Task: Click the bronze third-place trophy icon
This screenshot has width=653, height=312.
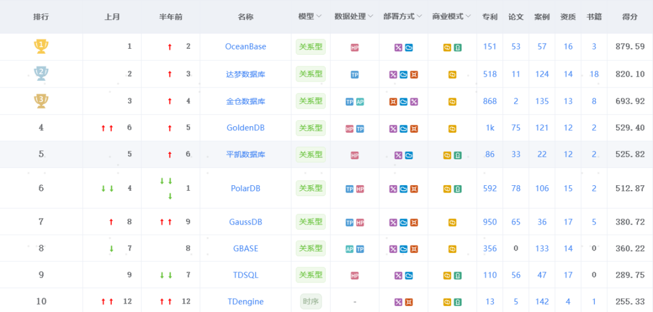Action: tap(41, 101)
